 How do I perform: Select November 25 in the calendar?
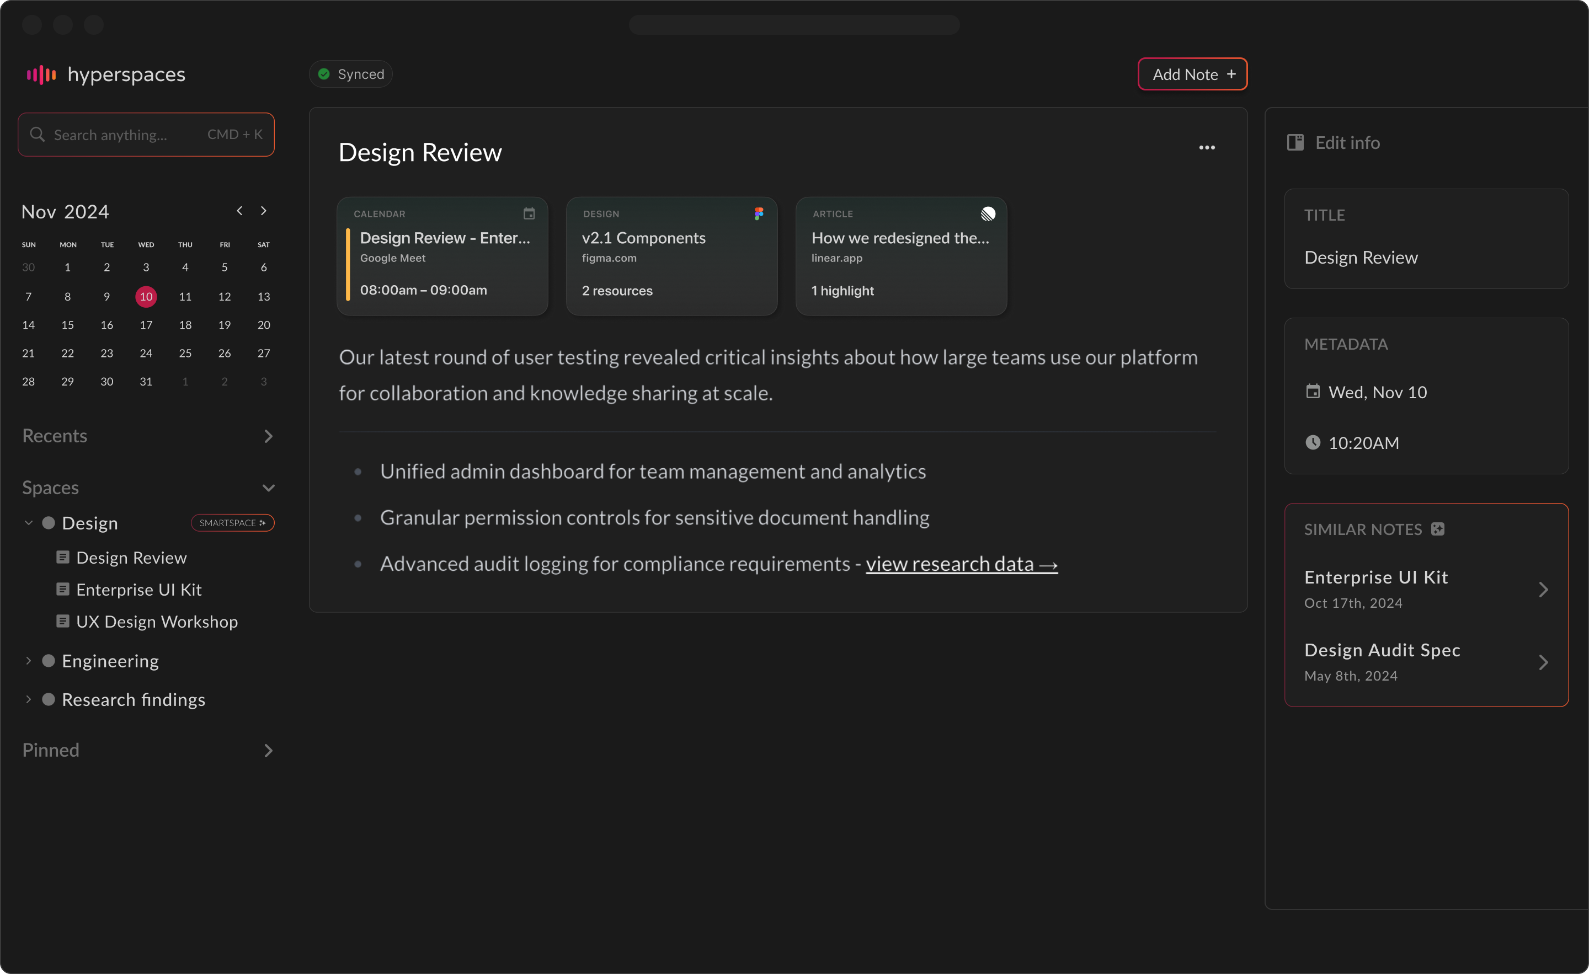[x=185, y=353]
